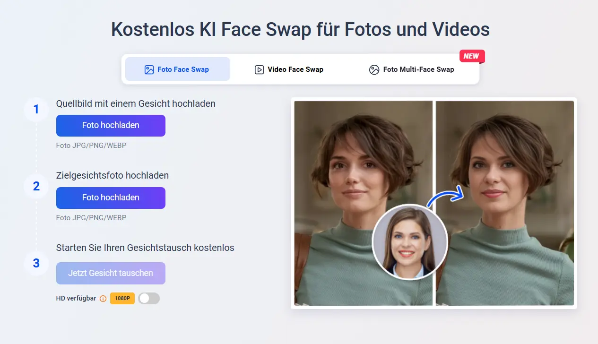
Task: Select the step 2 number circle
Action: [x=35, y=186]
